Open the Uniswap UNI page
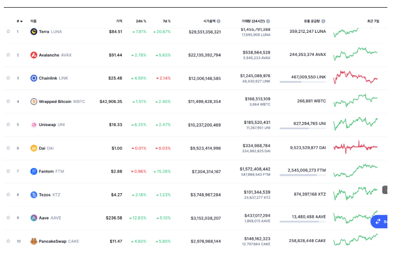 52,125
